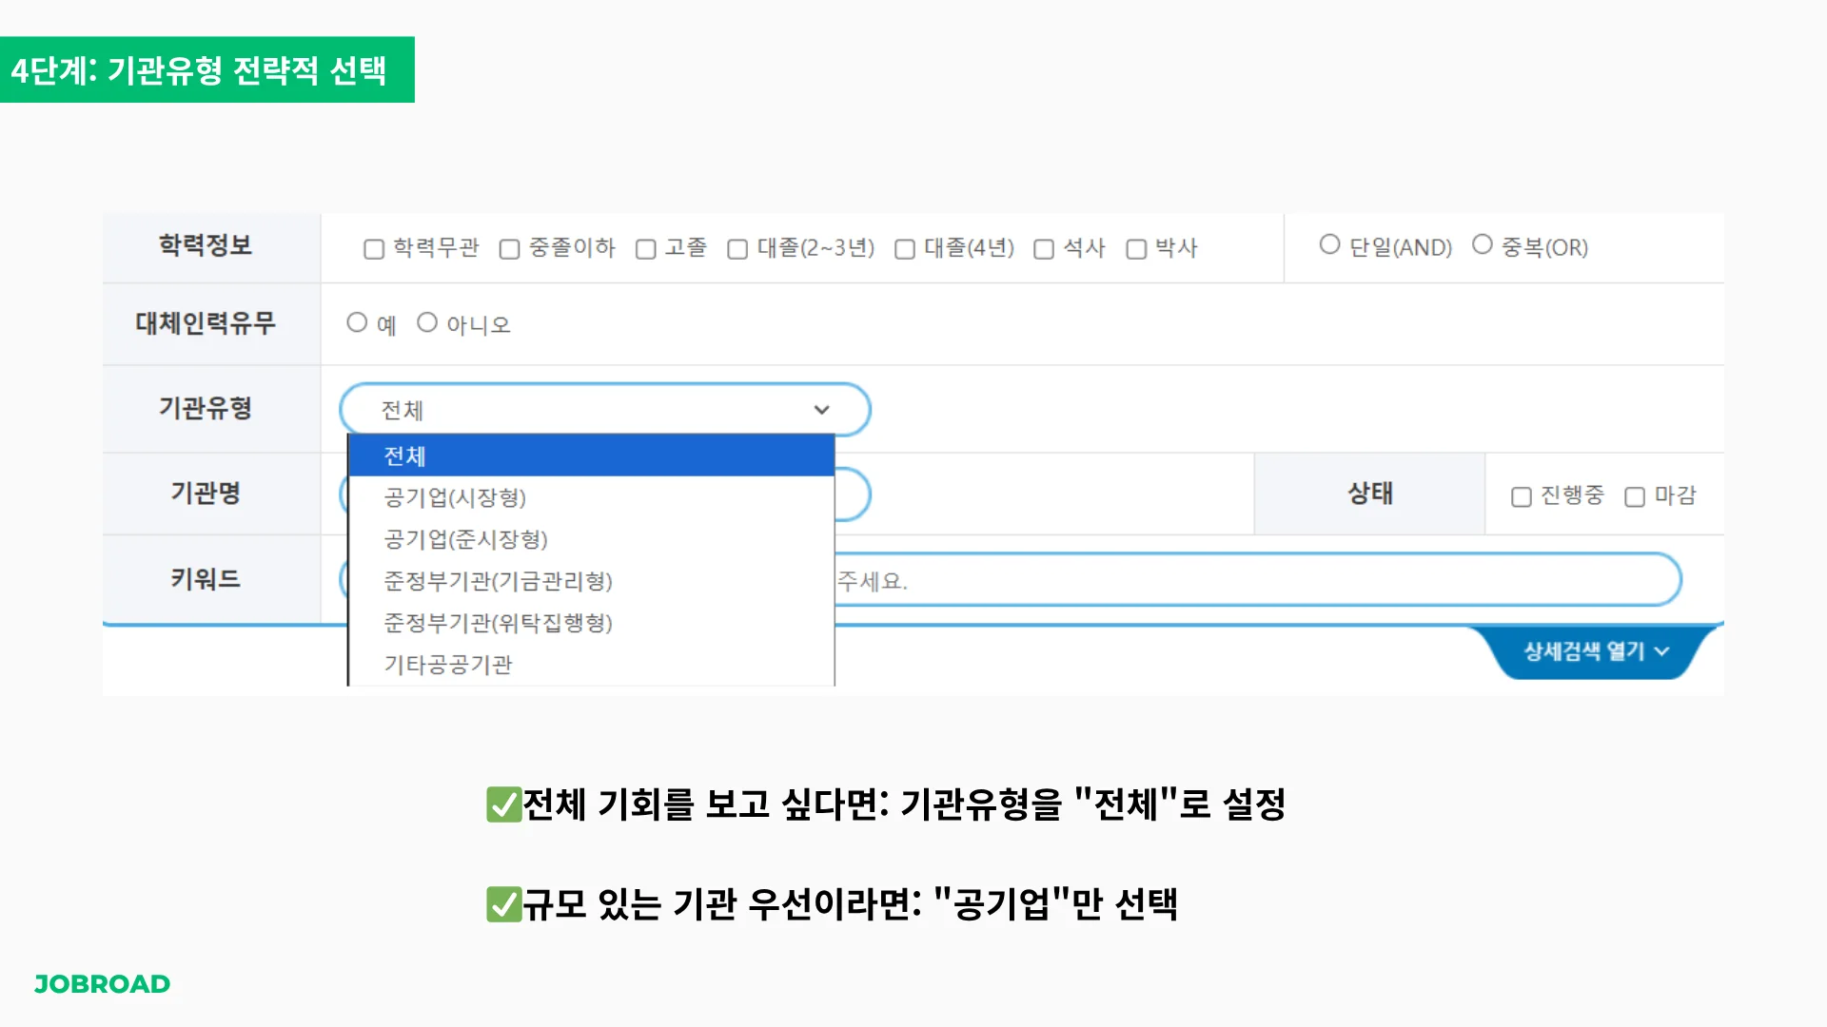Check the 고졸 education checkbox
Viewport: 1827px width, 1027px height.
point(646,248)
